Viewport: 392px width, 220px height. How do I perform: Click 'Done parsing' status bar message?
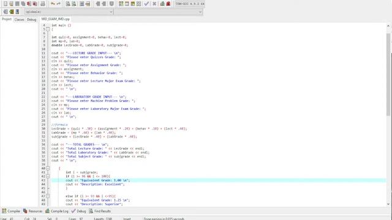click(164, 219)
